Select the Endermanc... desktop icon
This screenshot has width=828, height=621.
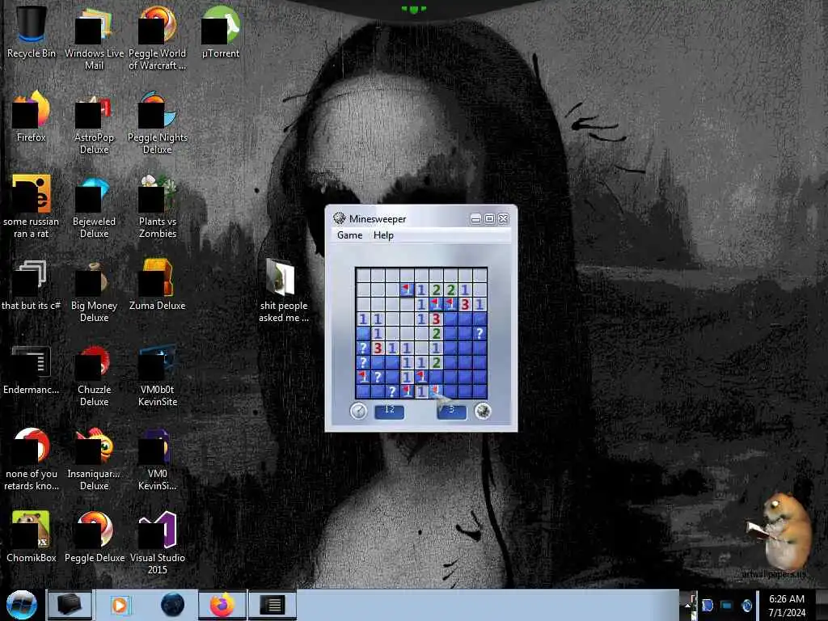[31, 369]
